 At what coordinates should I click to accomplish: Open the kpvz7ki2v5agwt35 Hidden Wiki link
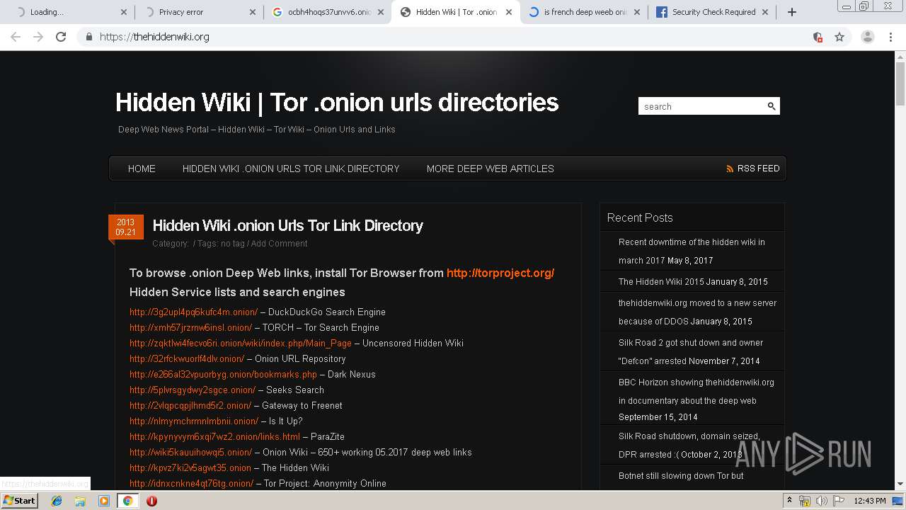pyautogui.click(x=190, y=467)
